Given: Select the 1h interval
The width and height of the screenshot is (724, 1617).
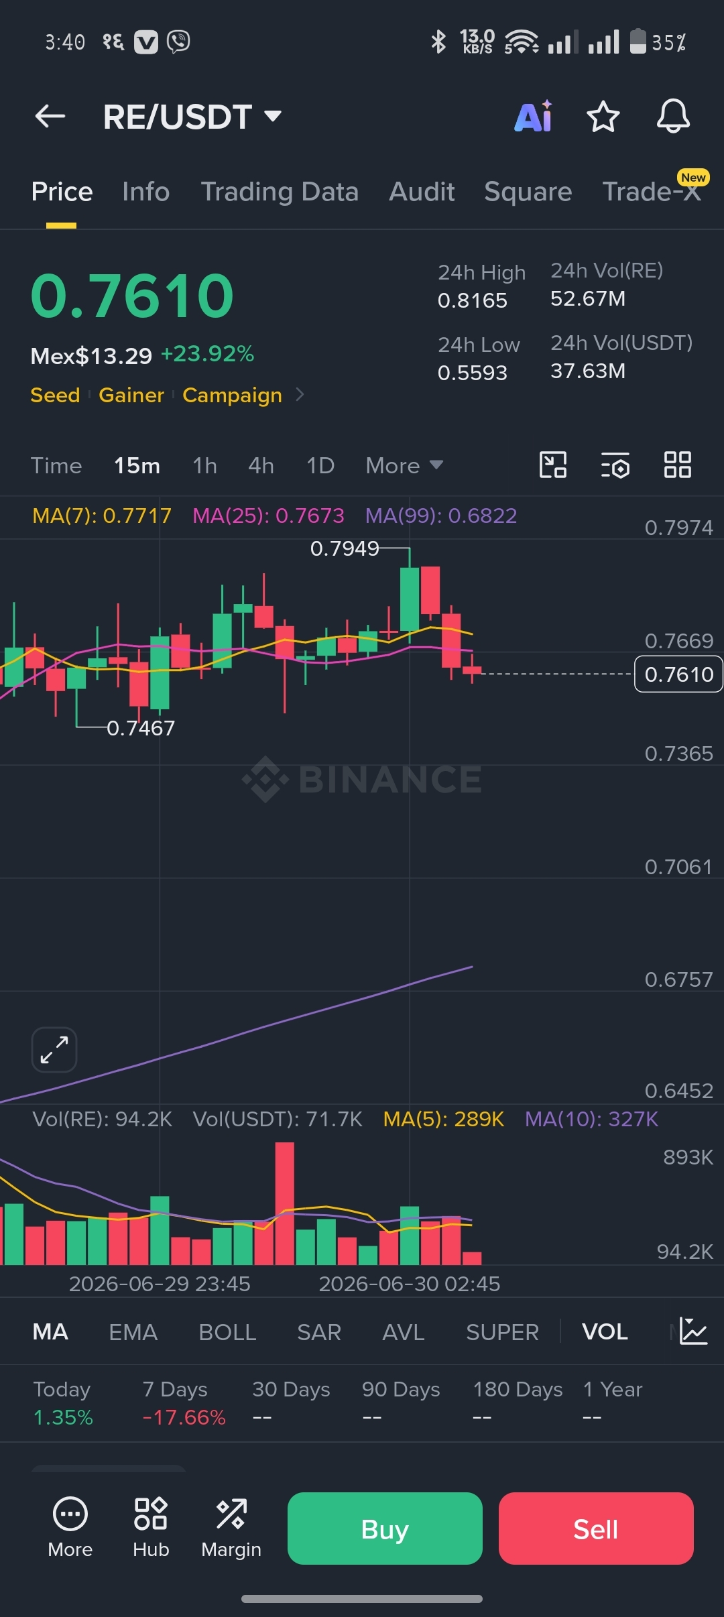Looking at the screenshot, I should pyautogui.click(x=204, y=465).
